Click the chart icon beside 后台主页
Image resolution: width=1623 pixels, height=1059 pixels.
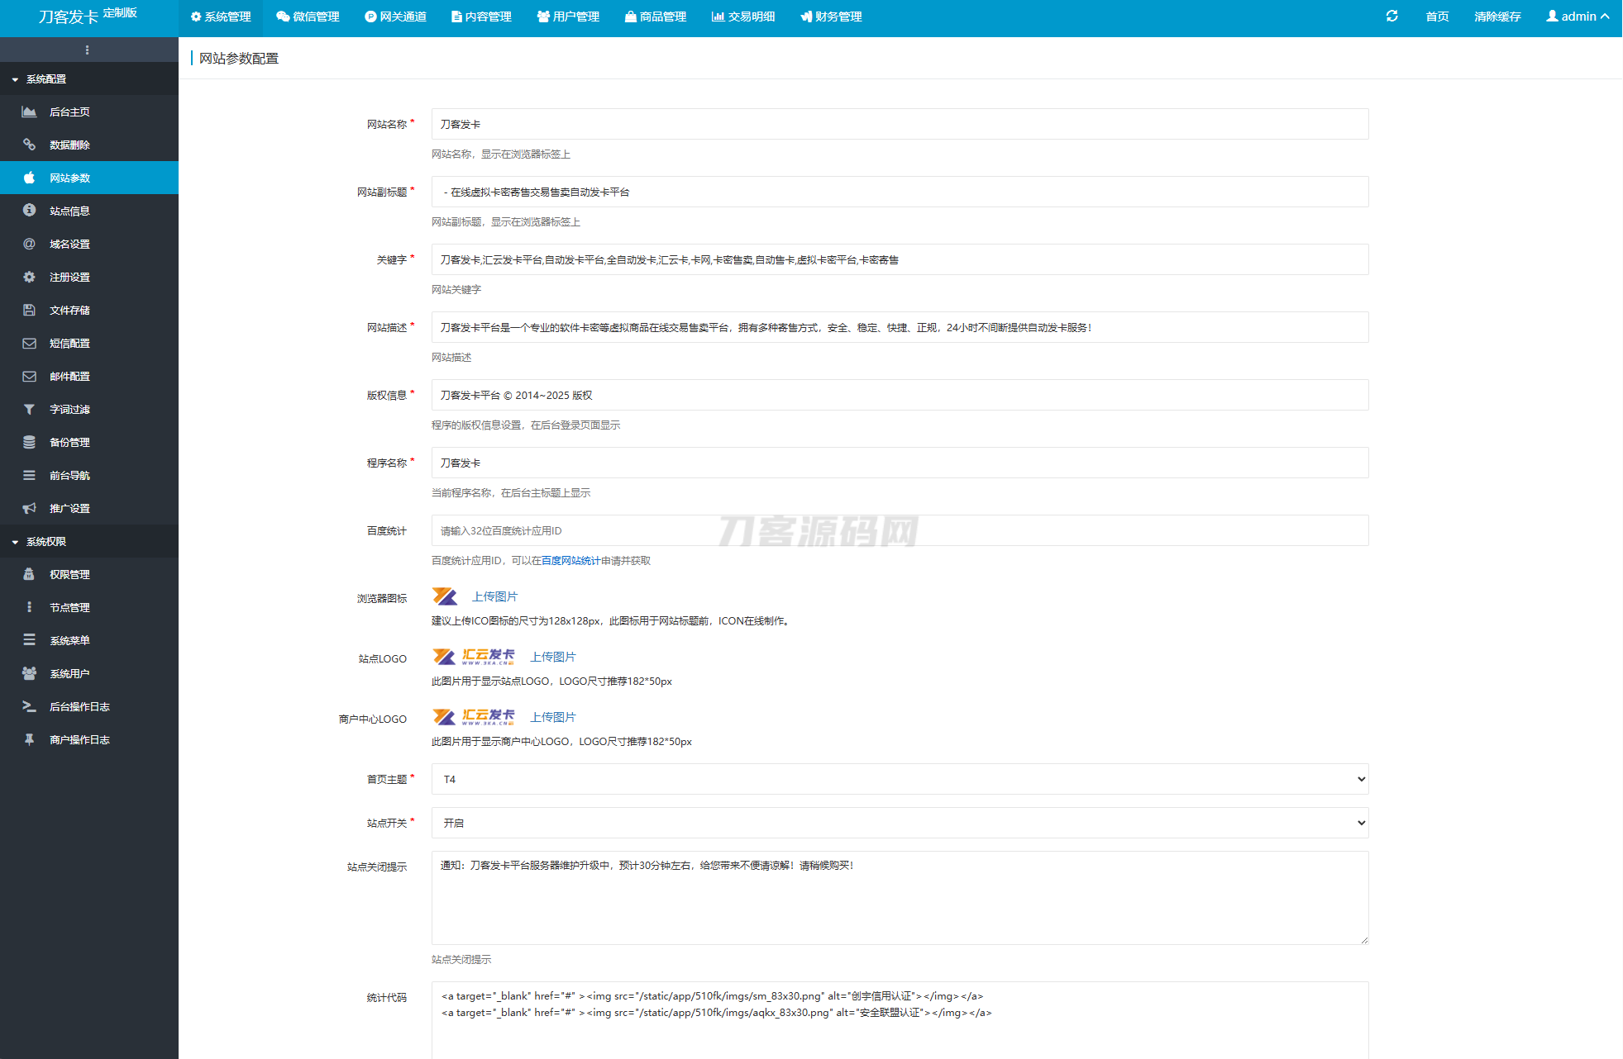coord(29,112)
